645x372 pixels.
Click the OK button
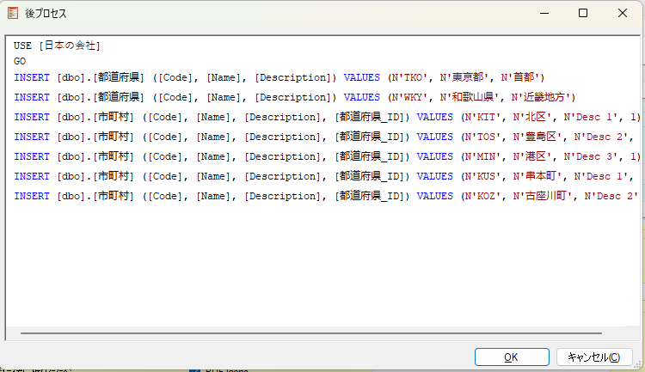click(512, 357)
